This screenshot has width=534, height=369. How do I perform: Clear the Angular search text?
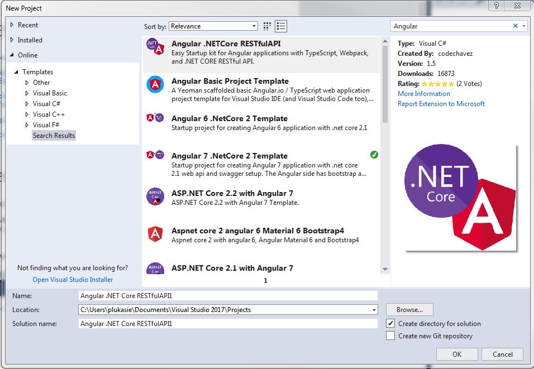point(515,26)
